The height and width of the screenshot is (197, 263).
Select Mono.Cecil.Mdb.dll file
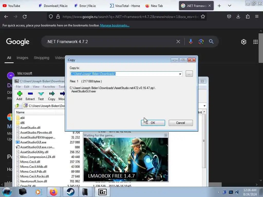pyautogui.click(x=32, y=166)
